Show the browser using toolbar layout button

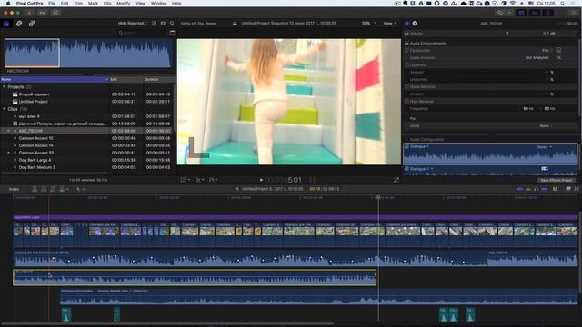521,13
